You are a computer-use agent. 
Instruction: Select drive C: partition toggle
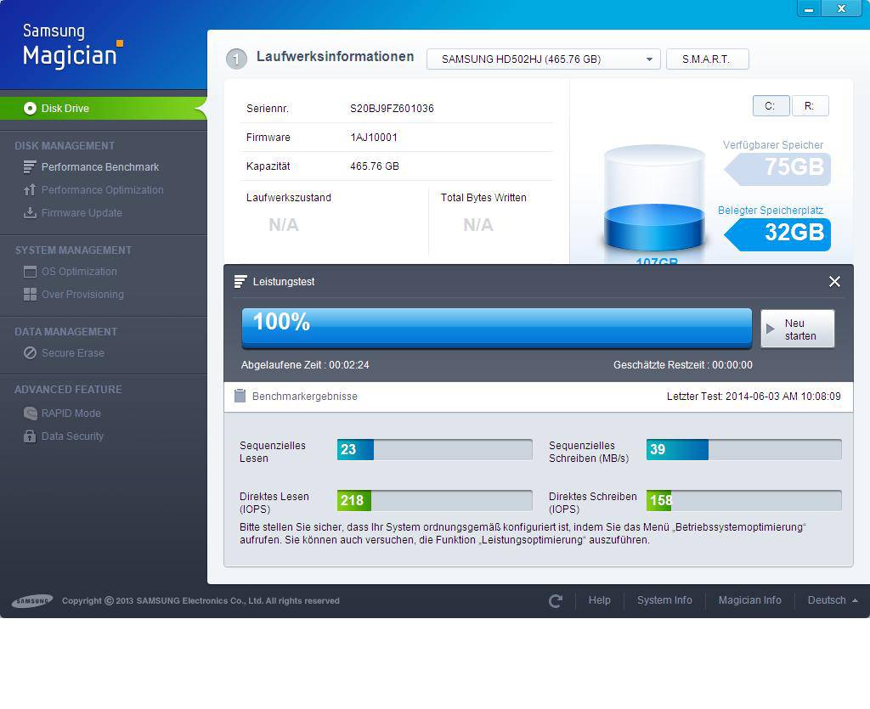771,106
